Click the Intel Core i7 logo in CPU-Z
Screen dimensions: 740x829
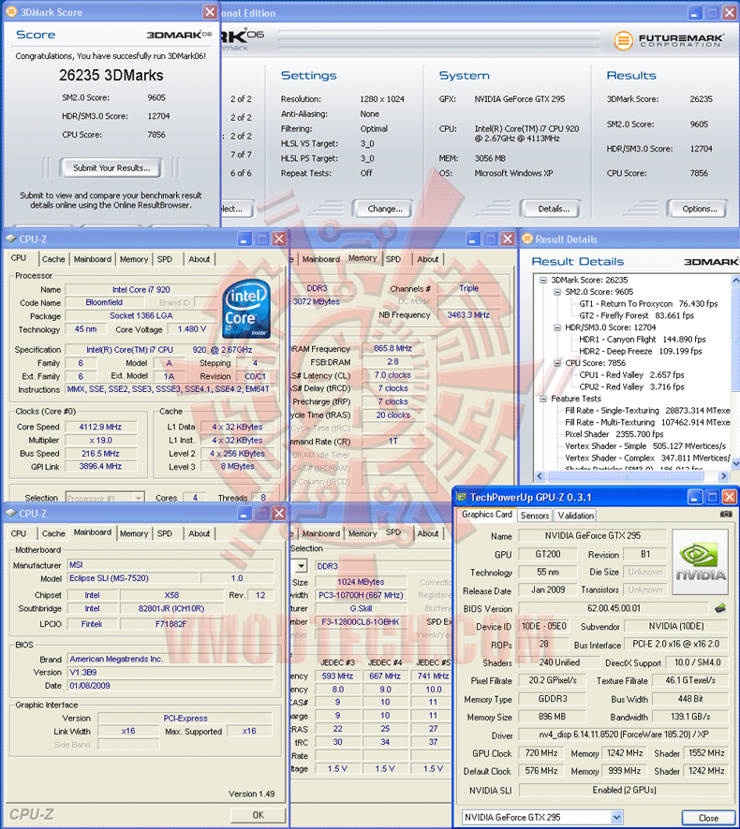[x=246, y=310]
